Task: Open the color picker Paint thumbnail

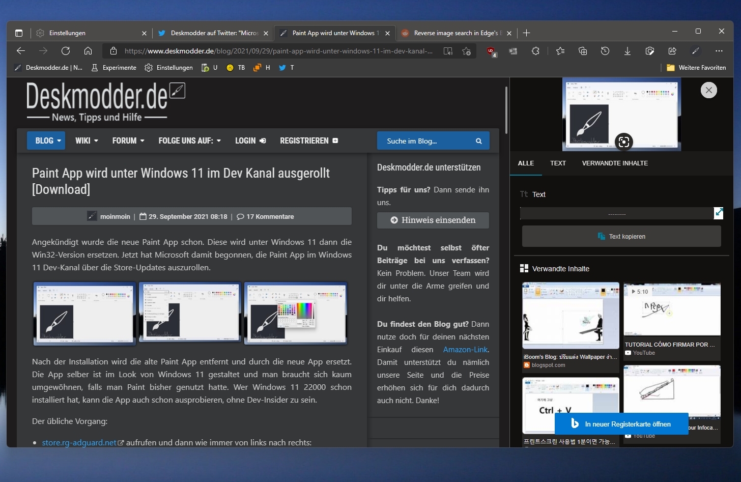Action: pos(296,314)
